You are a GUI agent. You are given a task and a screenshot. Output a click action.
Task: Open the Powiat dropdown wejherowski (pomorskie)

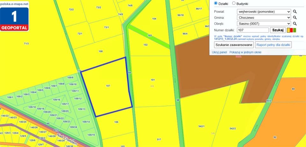(264, 12)
